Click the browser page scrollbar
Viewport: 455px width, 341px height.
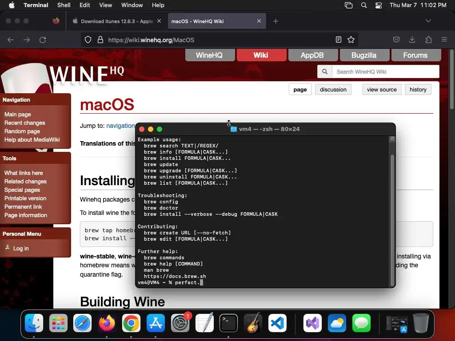tap(451, 80)
